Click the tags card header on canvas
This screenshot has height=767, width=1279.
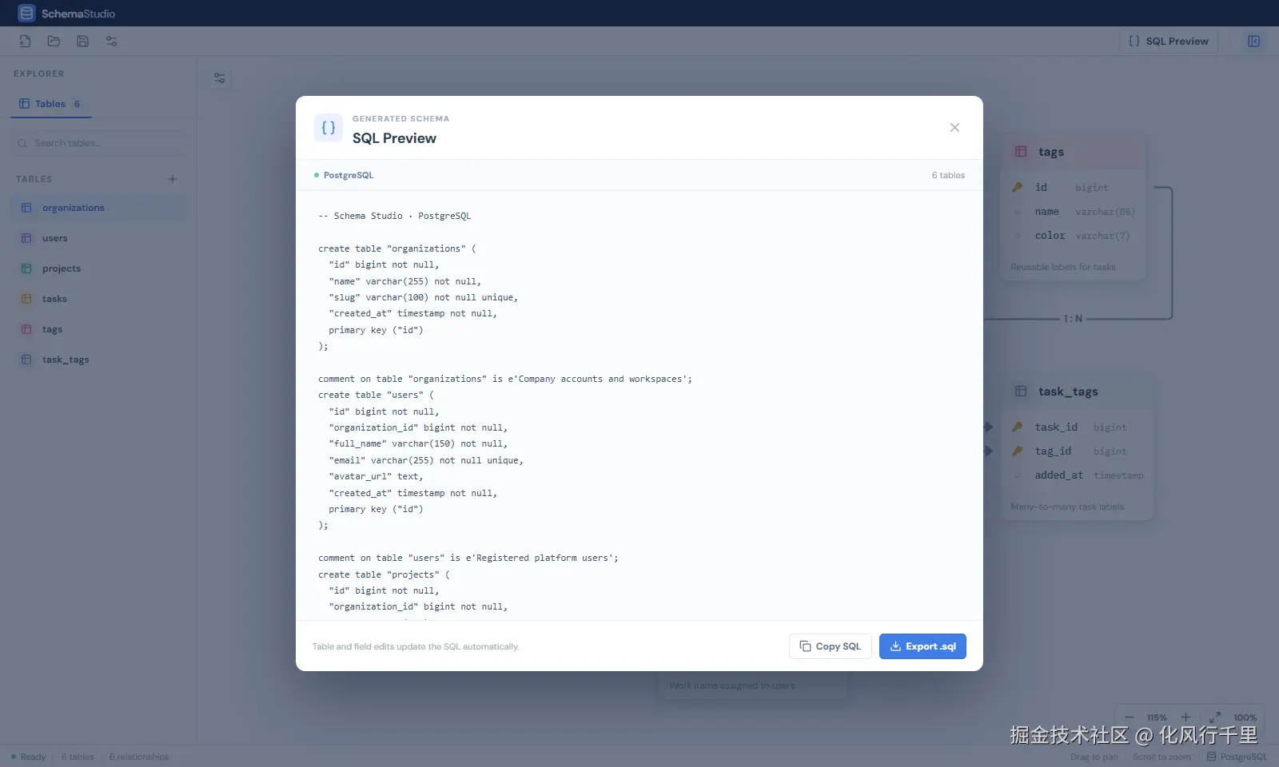tap(1073, 152)
